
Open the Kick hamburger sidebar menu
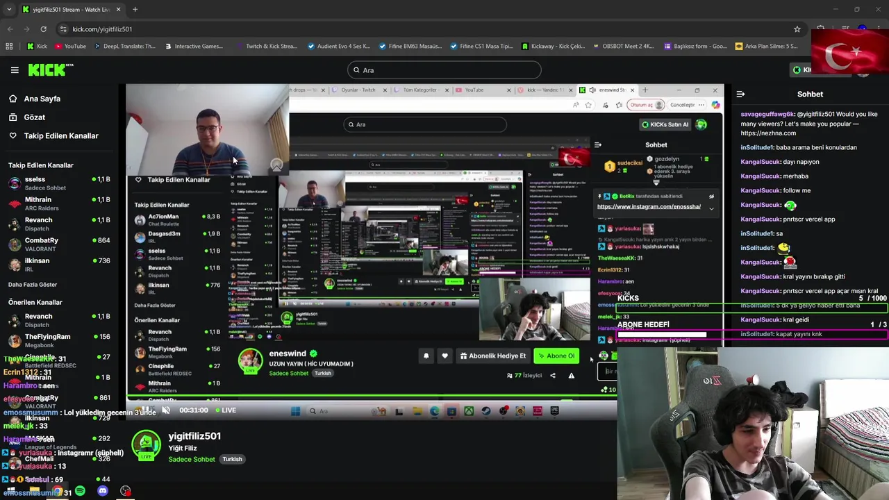pyautogui.click(x=15, y=69)
